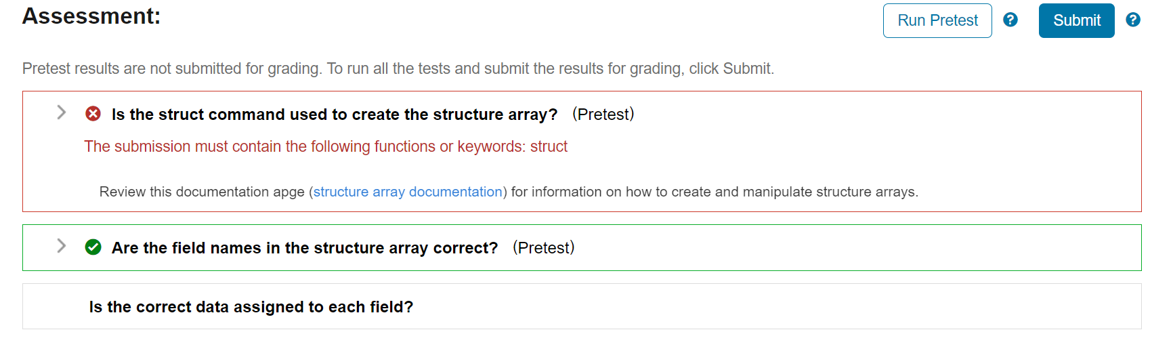The image size is (1150, 353).
Task: Click the red struct keyword error message
Action: [325, 146]
